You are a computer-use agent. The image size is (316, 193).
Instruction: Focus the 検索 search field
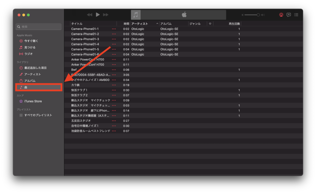point(39,27)
